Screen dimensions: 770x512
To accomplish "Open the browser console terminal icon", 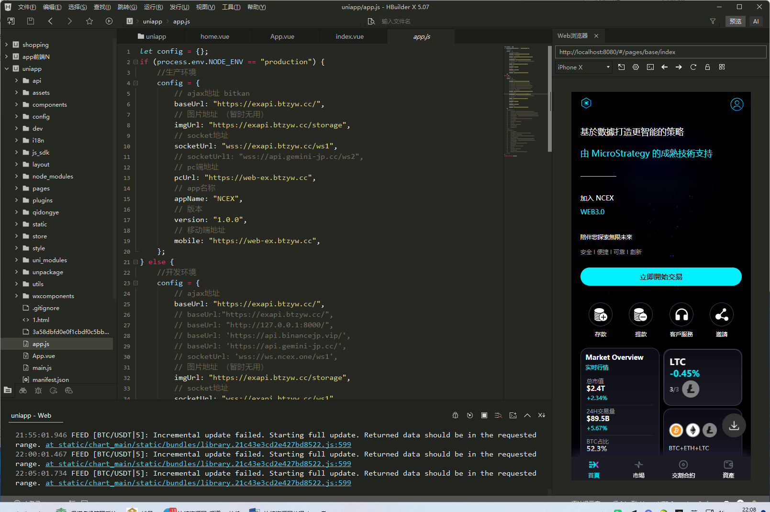I will click(650, 67).
